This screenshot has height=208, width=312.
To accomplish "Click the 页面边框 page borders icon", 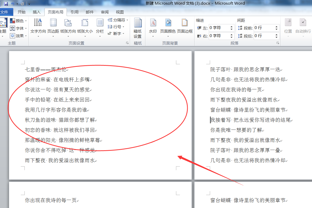I will pyautogui.click(x=185, y=23).
